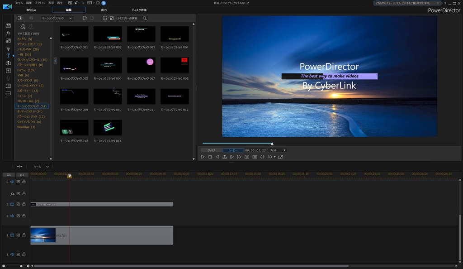Toggle enable checkbox for audio track 2
Screen dimensions: 463x269
[18, 216]
